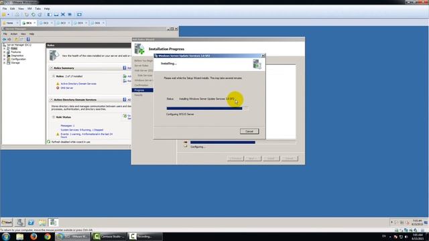The width and height of the screenshot is (429, 241).
Task: Open the Messages: 1 link
Action: pos(68,126)
